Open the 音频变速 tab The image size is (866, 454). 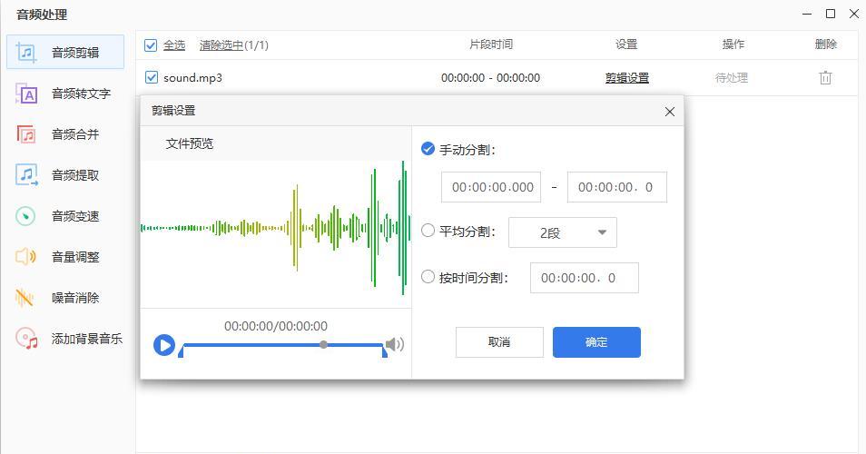coord(65,216)
